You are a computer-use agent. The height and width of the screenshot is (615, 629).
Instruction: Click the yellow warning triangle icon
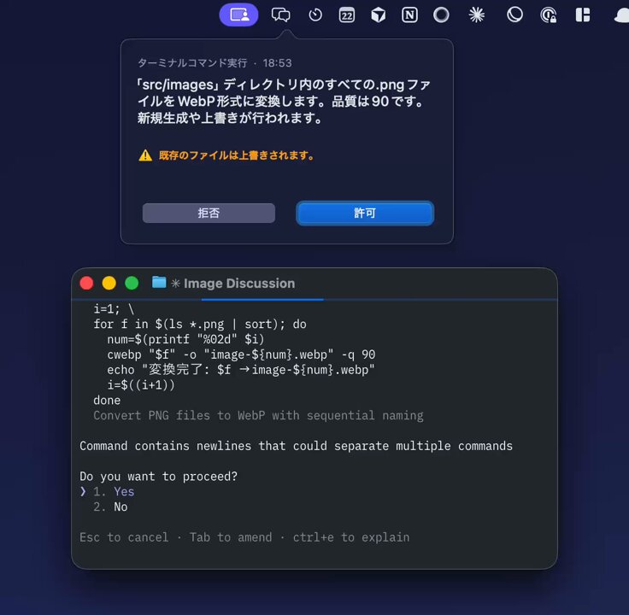tap(145, 155)
